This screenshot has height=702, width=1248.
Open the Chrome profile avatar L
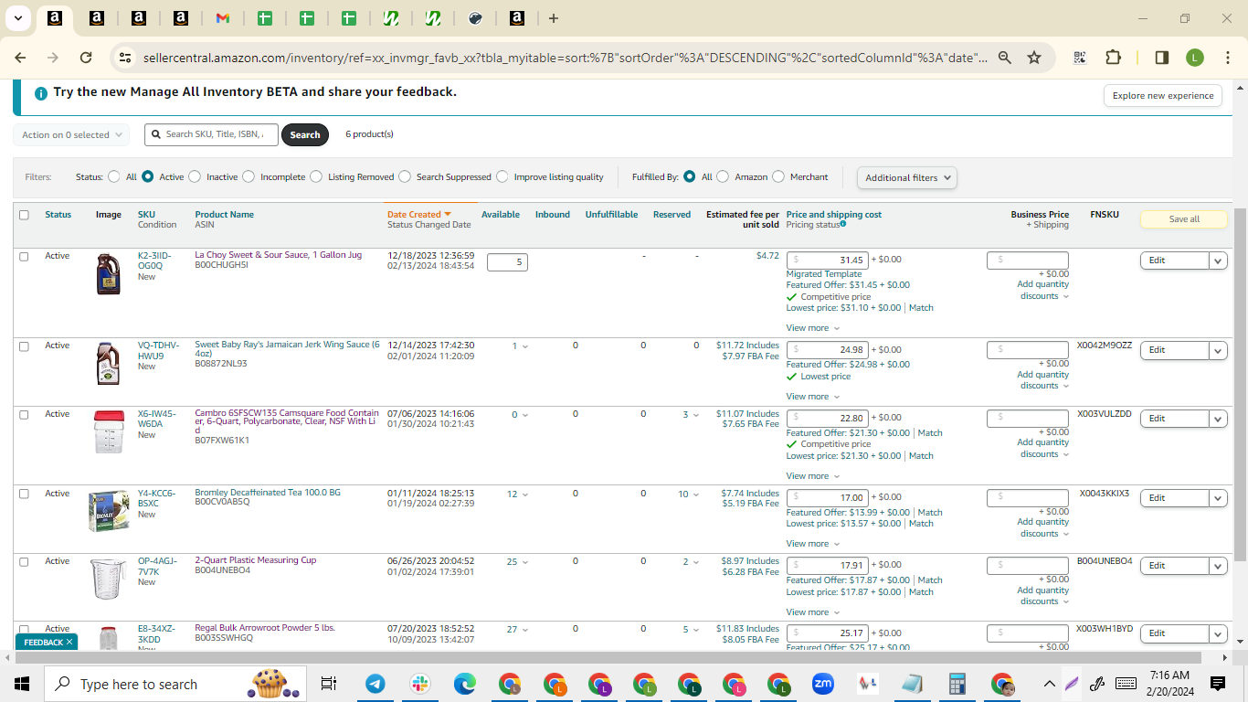coord(1195,58)
